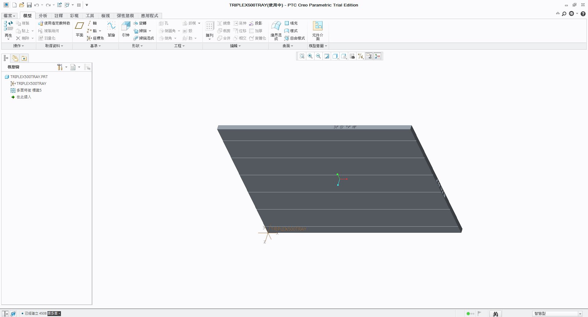Undo the last action
The width and height of the screenshot is (588, 317).
click(x=36, y=5)
